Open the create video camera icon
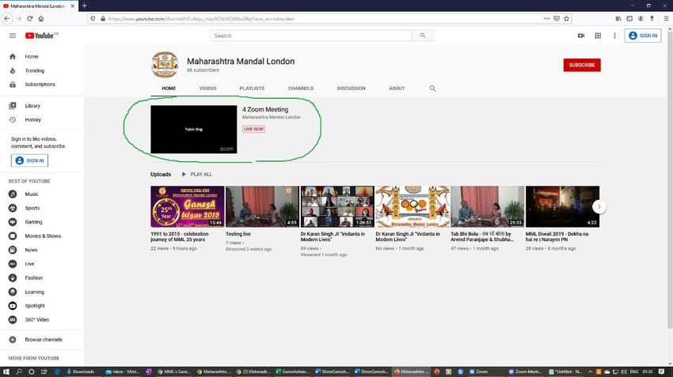Viewport: 673px width, 377px height. 581,36
